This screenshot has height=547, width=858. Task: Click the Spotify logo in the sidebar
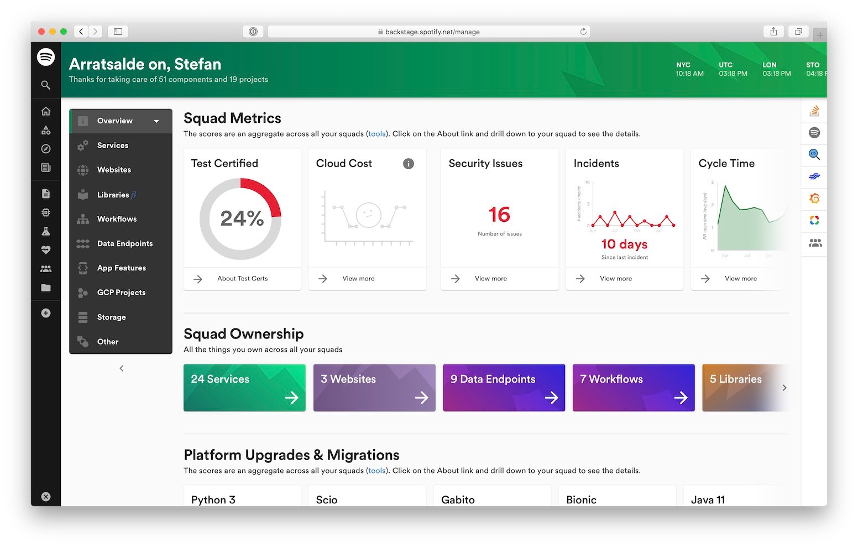[x=46, y=57]
